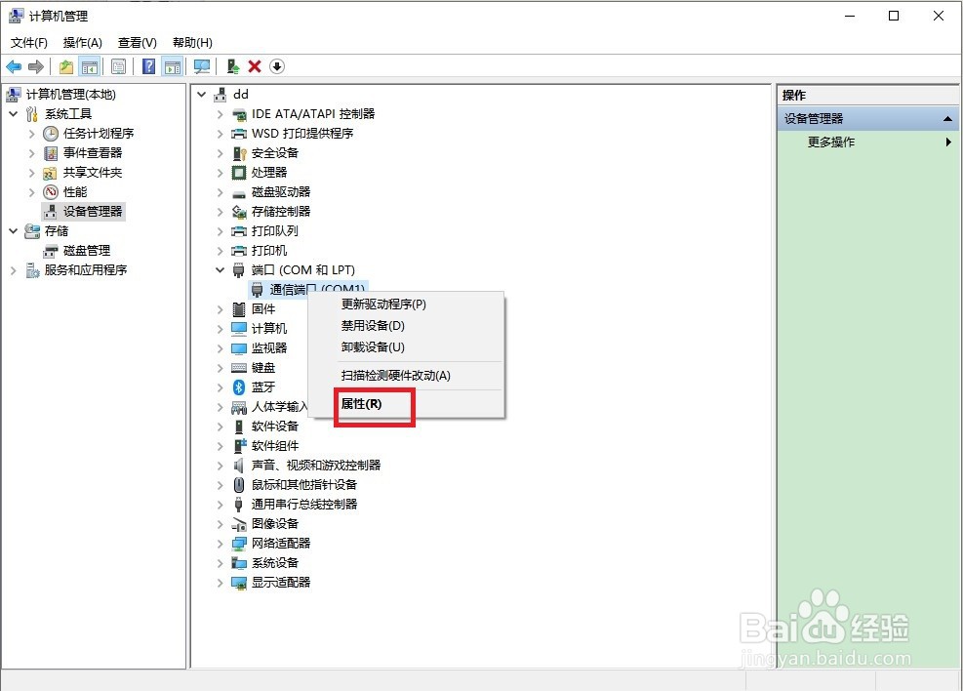Collapse the 系统工具 tree node

point(14,114)
